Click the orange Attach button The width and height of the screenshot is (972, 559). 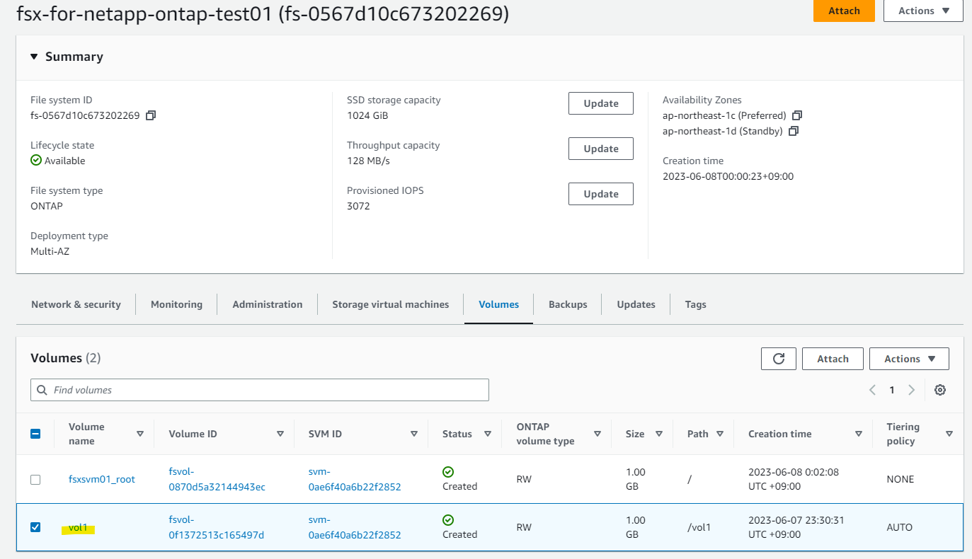point(844,11)
